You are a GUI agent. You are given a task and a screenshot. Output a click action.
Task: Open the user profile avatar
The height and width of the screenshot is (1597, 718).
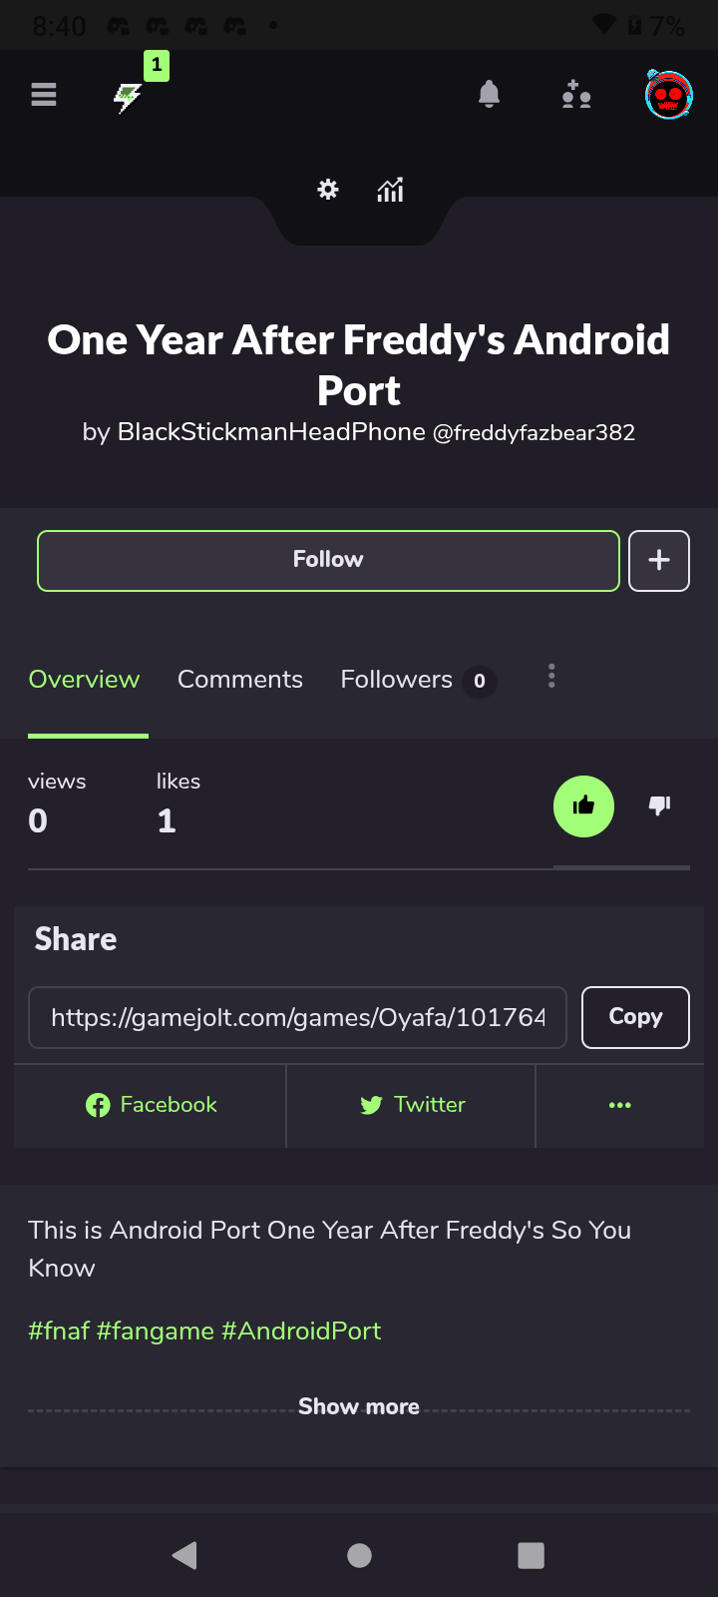669,95
